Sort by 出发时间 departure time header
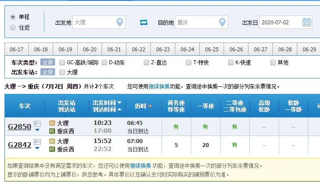The image size is (320, 182). pos(107,102)
